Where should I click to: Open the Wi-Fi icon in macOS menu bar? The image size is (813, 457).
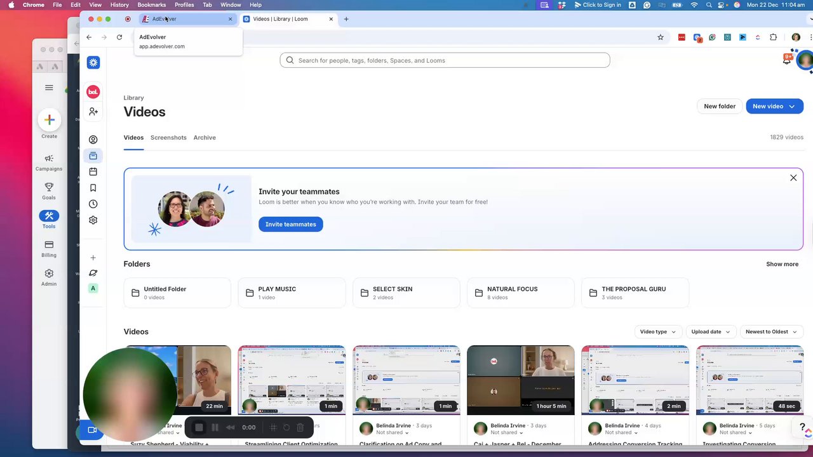coord(694,4)
